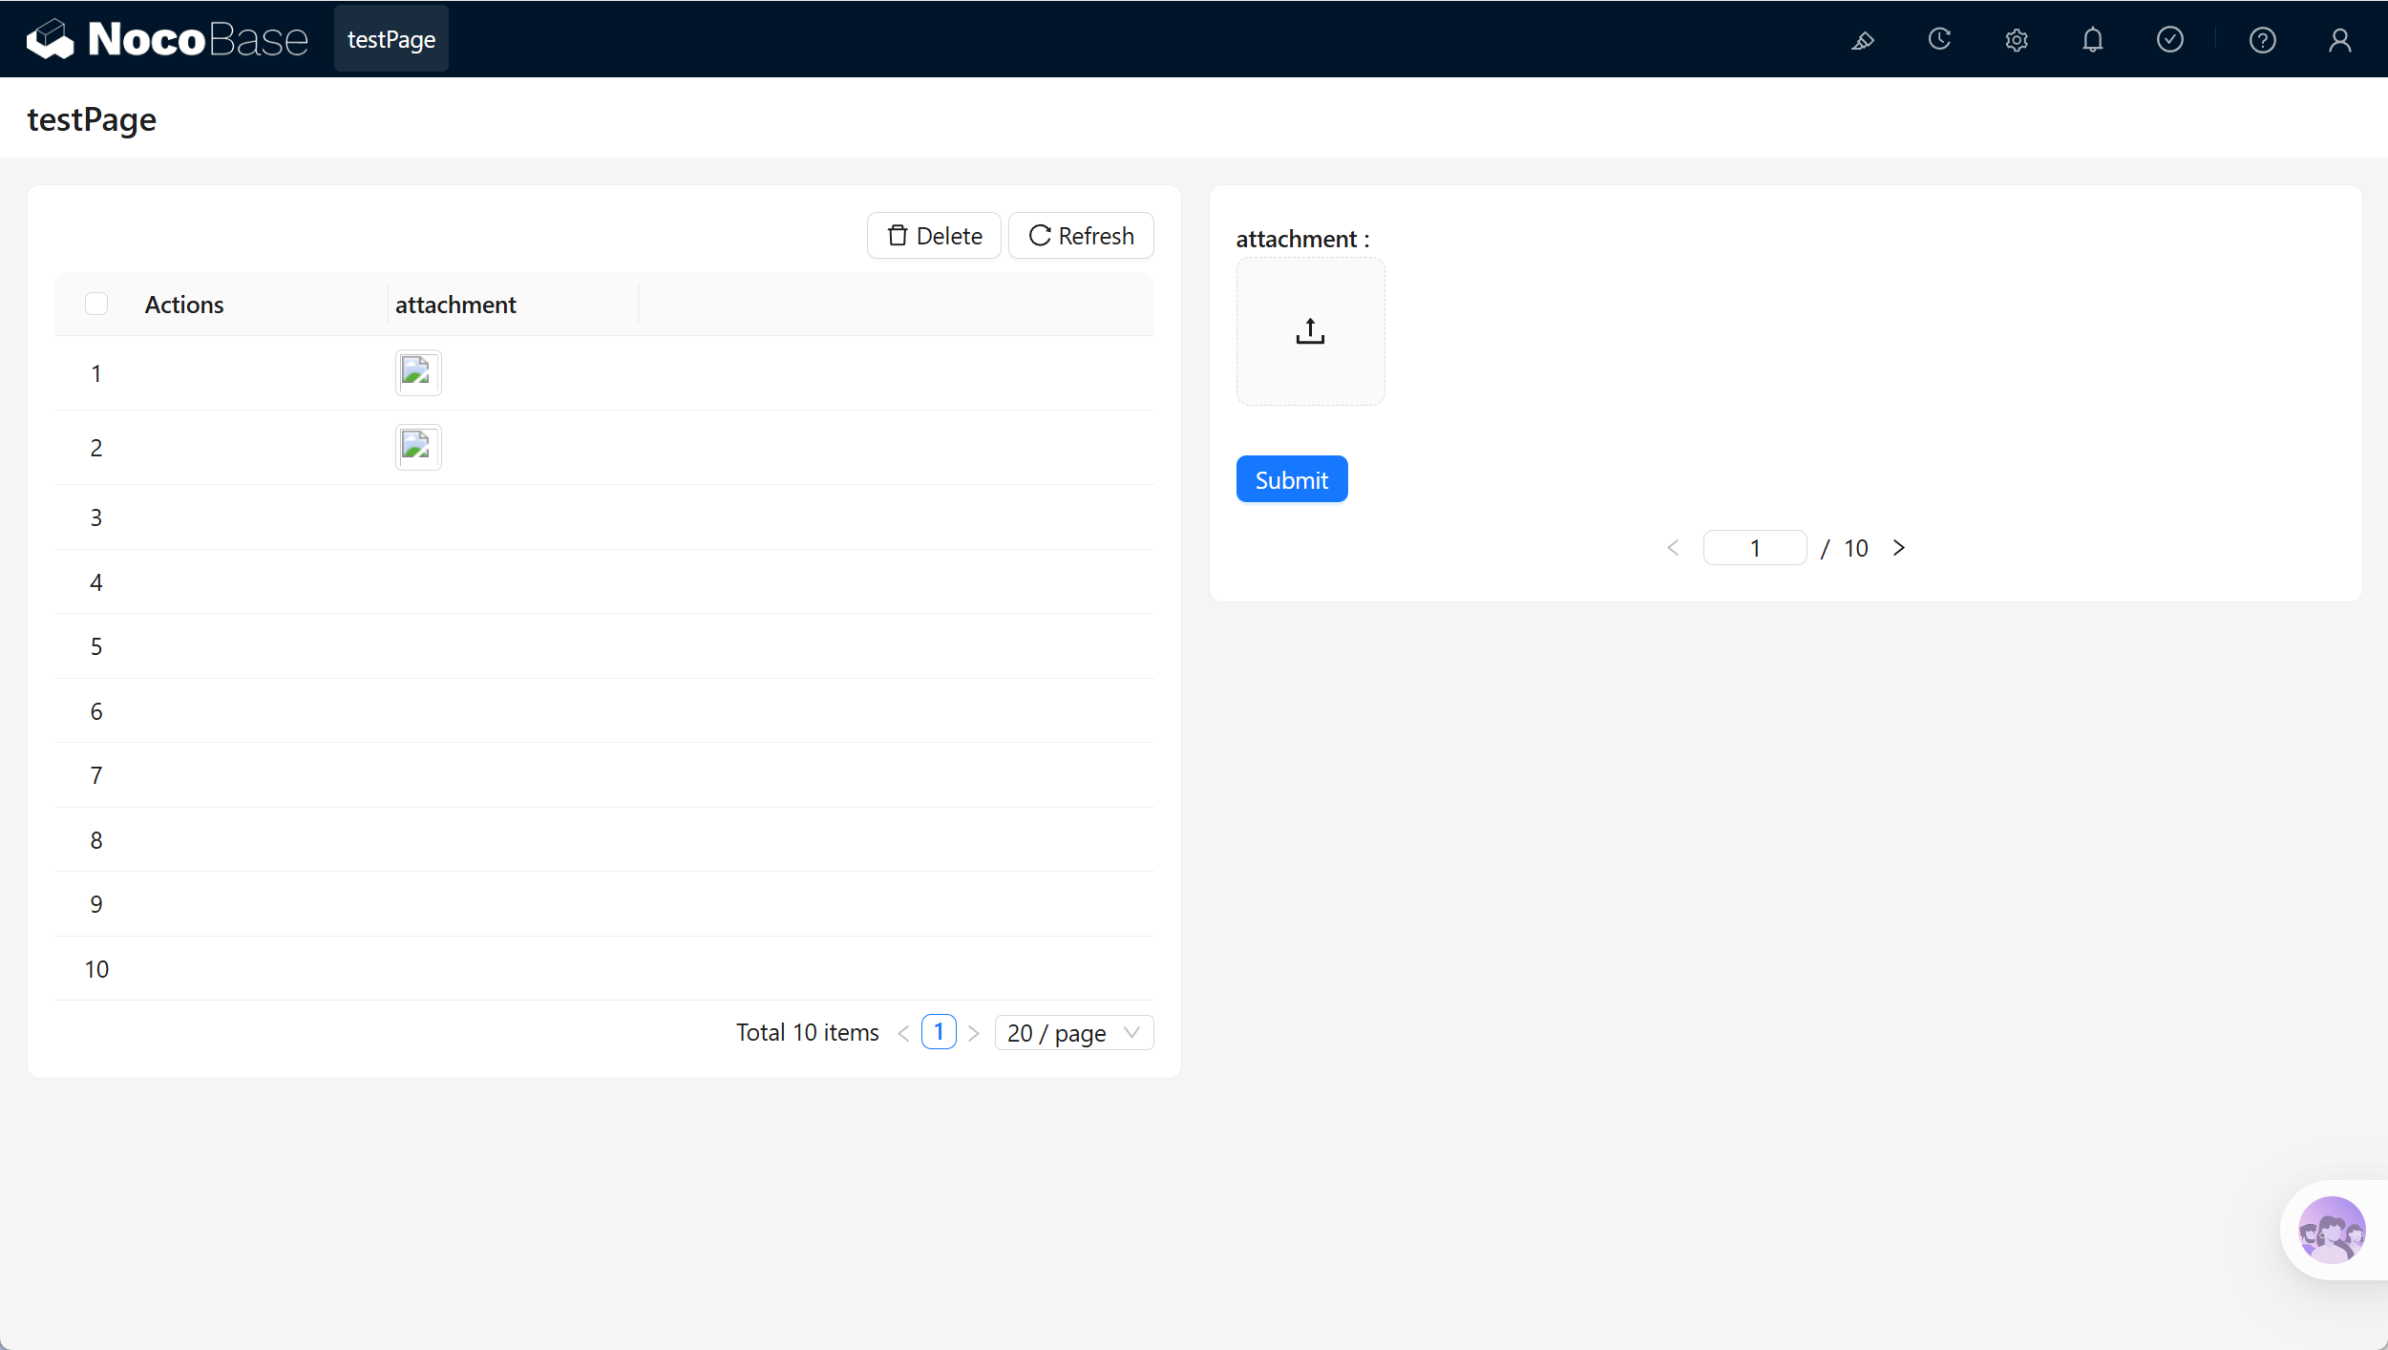This screenshot has width=2388, height=1350.
Task: Open the history clock icon in header
Action: click(x=1939, y=40)
